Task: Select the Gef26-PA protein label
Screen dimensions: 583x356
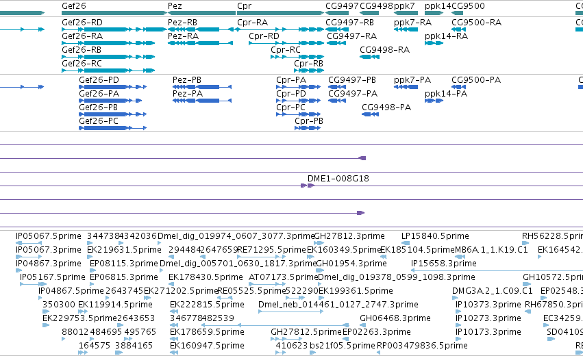Action: click(99, 94)
